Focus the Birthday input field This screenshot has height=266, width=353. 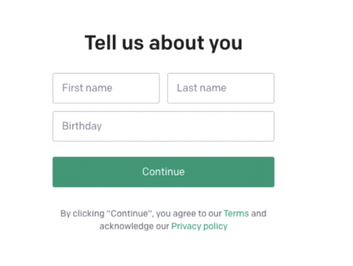pyautogui.click(x=163, y=126)
